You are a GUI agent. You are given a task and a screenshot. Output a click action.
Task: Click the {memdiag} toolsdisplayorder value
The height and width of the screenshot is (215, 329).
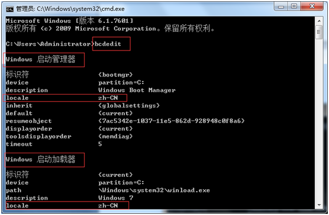(x=116, y=136)
